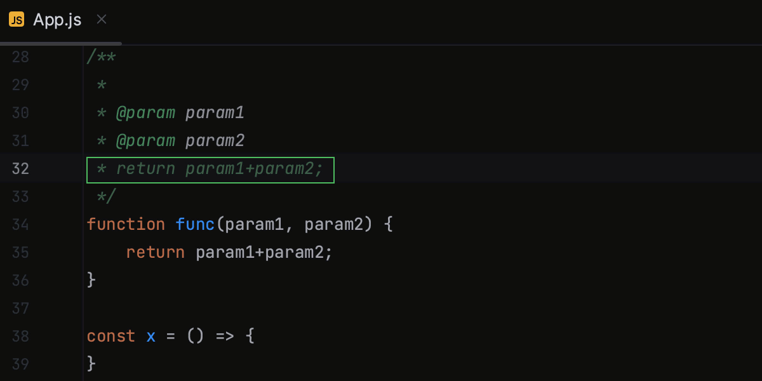Click the @param tag for param1
The height and width of the screenshot is (381, 762).
(145, 113)
